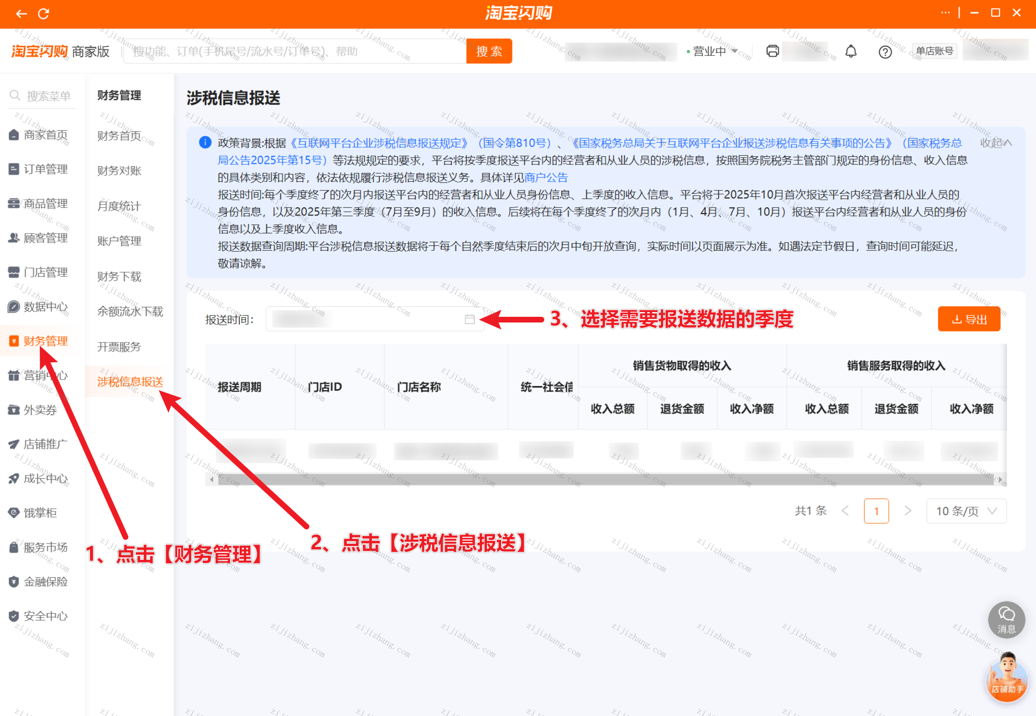The width and height of the screenshot is (1036, 716).
Task: Open 店铺推广 in the sidebar
Action: coord(38,444)
